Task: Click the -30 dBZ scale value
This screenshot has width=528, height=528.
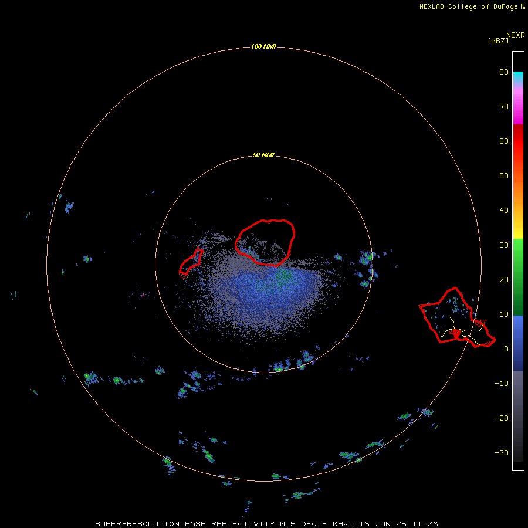Action: 502,453
